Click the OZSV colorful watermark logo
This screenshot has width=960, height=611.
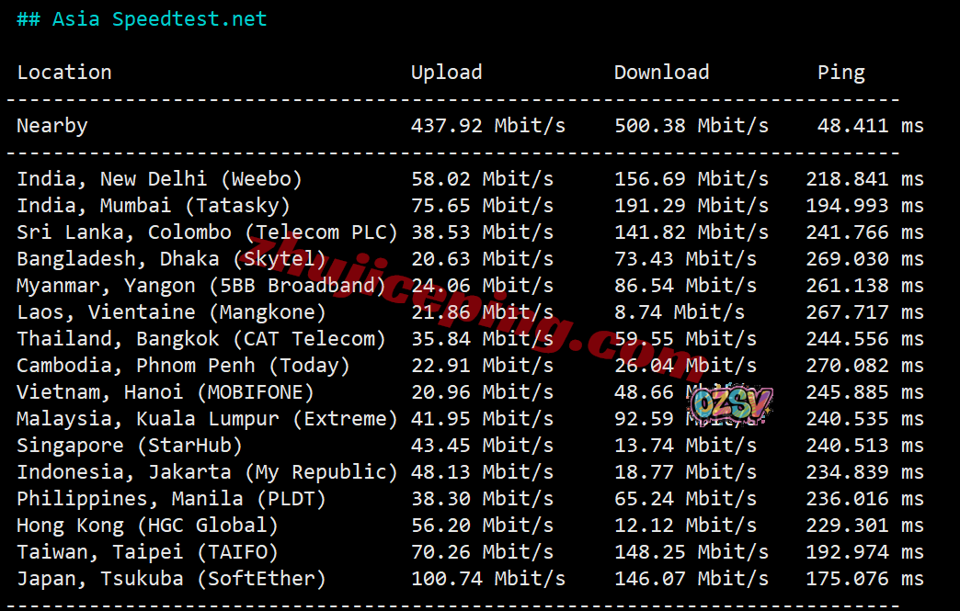731,405
